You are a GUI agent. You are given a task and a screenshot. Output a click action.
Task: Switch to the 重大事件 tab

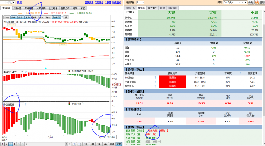pyautogui.click(x=152, y=8)
